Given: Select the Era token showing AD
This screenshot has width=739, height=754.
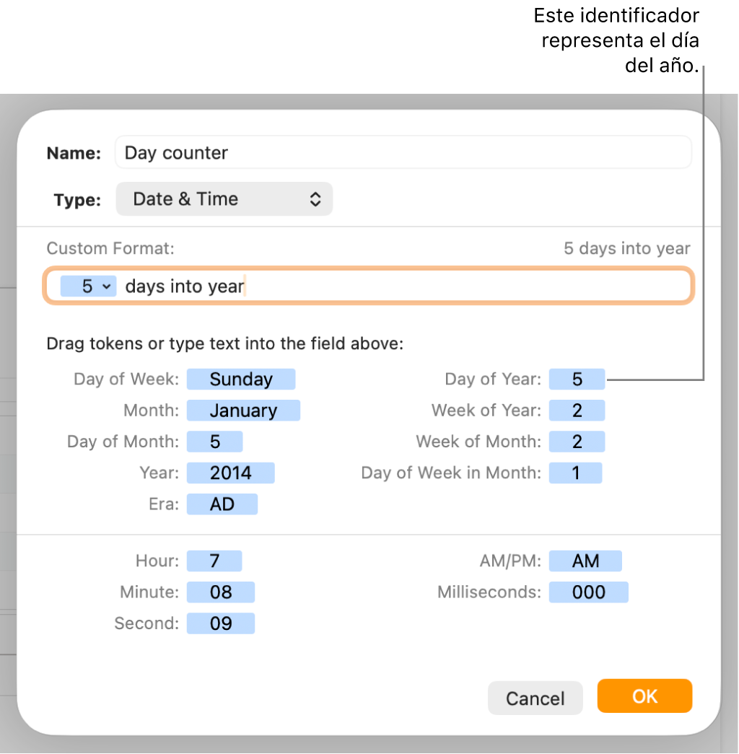Looking at the screenshot, I should [222, 504].
